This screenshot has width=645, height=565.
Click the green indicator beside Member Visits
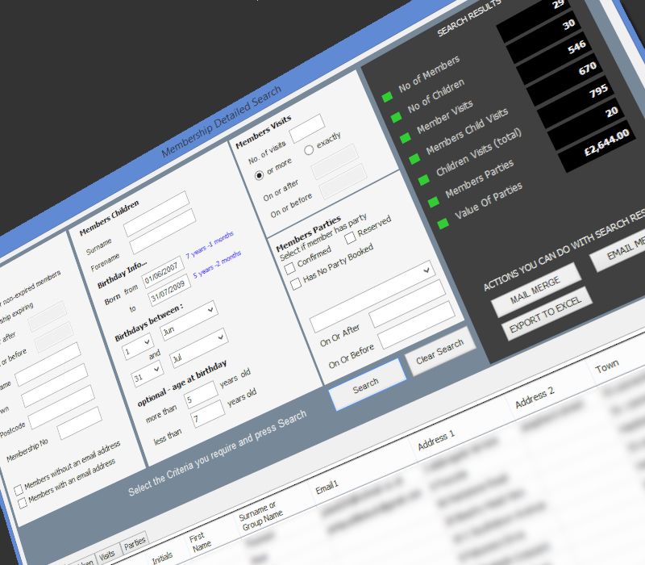(406, 137)
